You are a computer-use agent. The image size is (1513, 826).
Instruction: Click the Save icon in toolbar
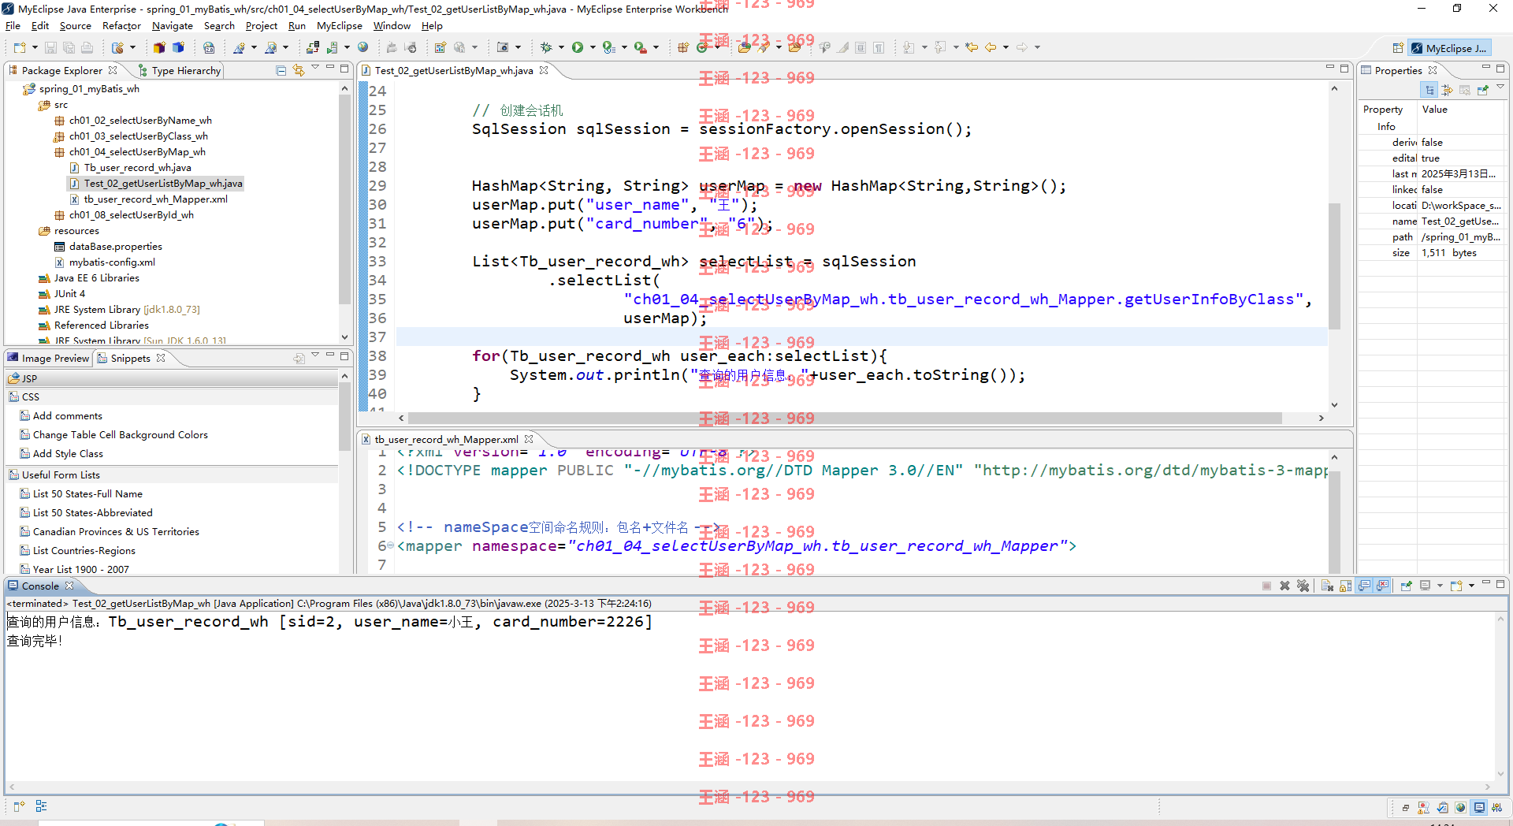click(50, 47)
